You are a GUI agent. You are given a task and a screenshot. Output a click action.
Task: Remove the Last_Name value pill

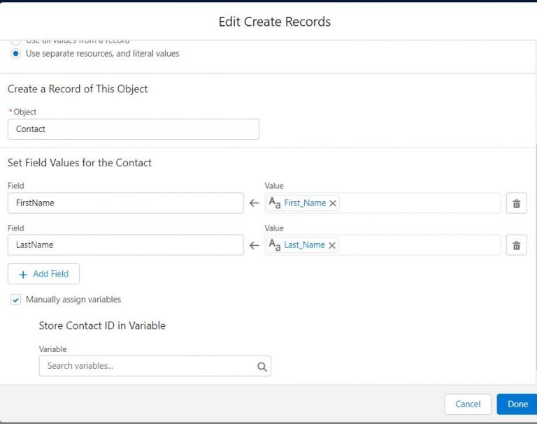(332, 245)
